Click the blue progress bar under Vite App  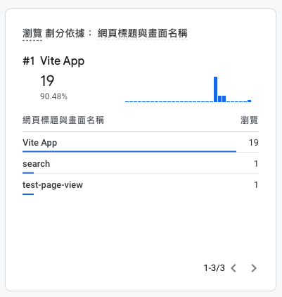click(x=129, y=151)
